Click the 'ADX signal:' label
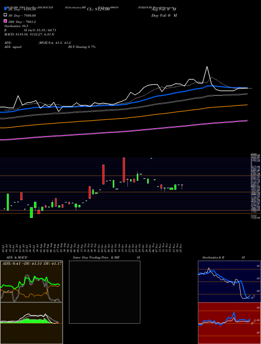The height and width of the screenshot is (344, 261). pos(13,47)
